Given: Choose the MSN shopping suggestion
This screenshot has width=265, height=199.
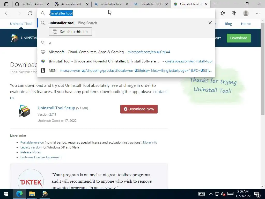Looking at the screenshot, I should click(126, 70).
